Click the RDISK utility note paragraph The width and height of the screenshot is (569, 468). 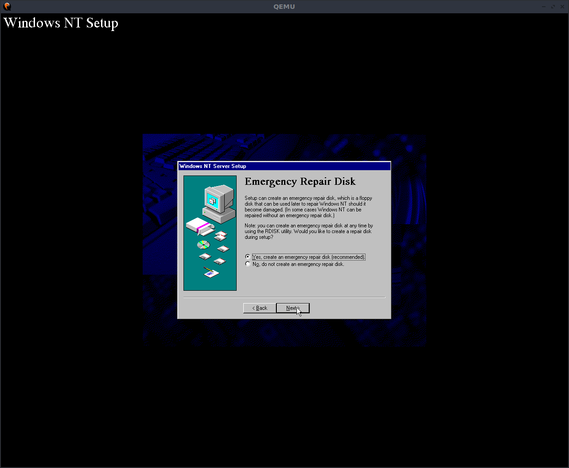click(x=309, y=231)
